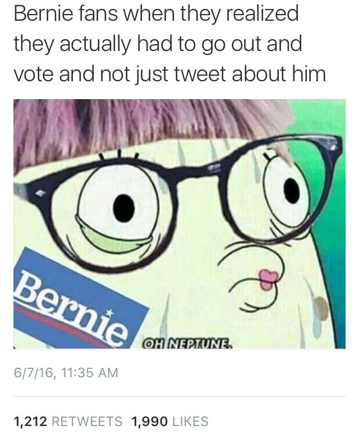
Task: Select the 6/7/16, 11:35 AM timestamp
Action: 66,372
